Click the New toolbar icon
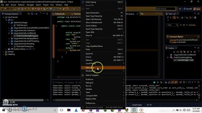This screenshot has height=113, width=202. pyautogui.click(x=2, y=9)
